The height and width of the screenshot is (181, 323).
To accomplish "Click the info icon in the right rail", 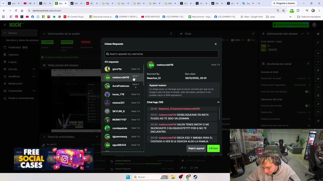I will (318, 34).
